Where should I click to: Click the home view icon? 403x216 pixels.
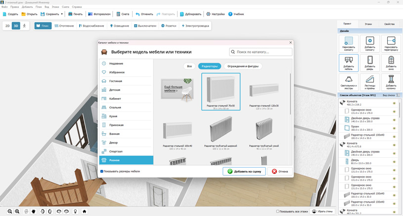pyautogui.click(x=85, y=211)
